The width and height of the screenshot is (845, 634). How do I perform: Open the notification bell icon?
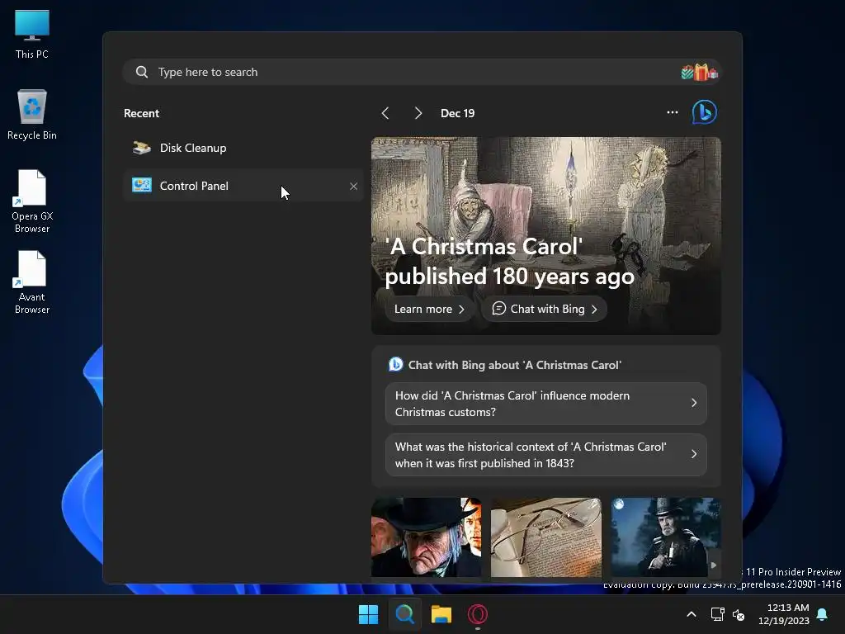823,614
